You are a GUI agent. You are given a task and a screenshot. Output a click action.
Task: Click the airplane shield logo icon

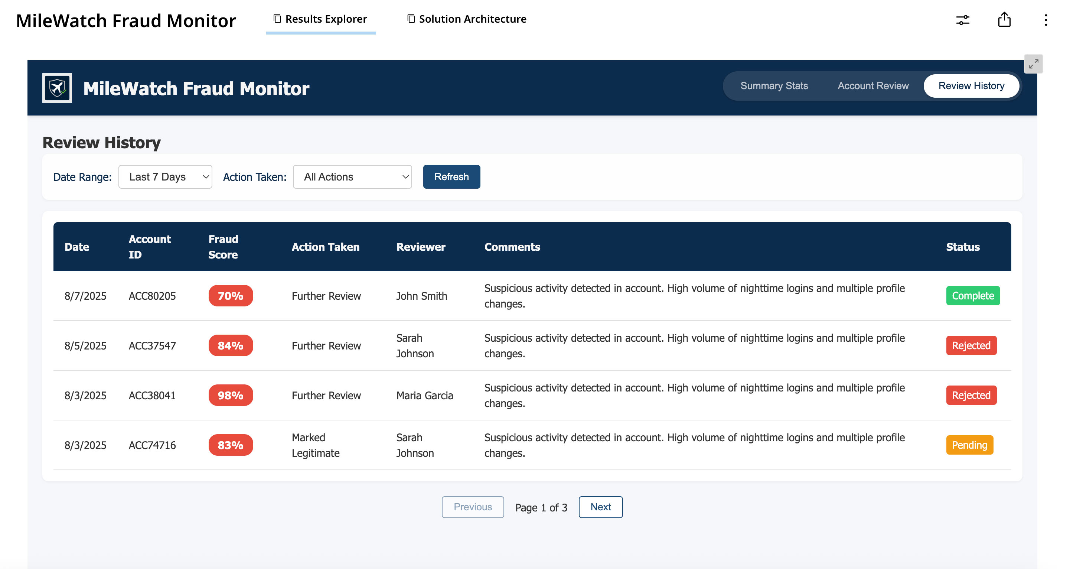(x=57, y=88)
